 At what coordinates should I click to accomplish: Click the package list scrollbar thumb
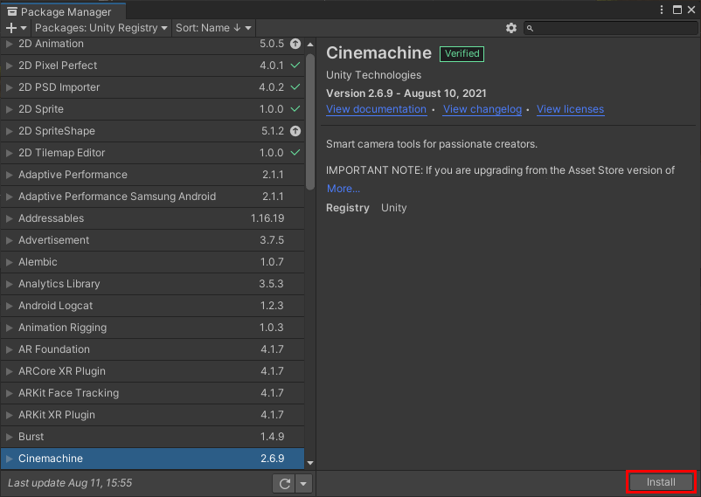310,121
